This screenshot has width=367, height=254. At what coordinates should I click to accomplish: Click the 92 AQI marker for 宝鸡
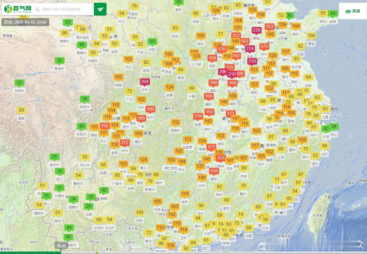pos(146,63)
